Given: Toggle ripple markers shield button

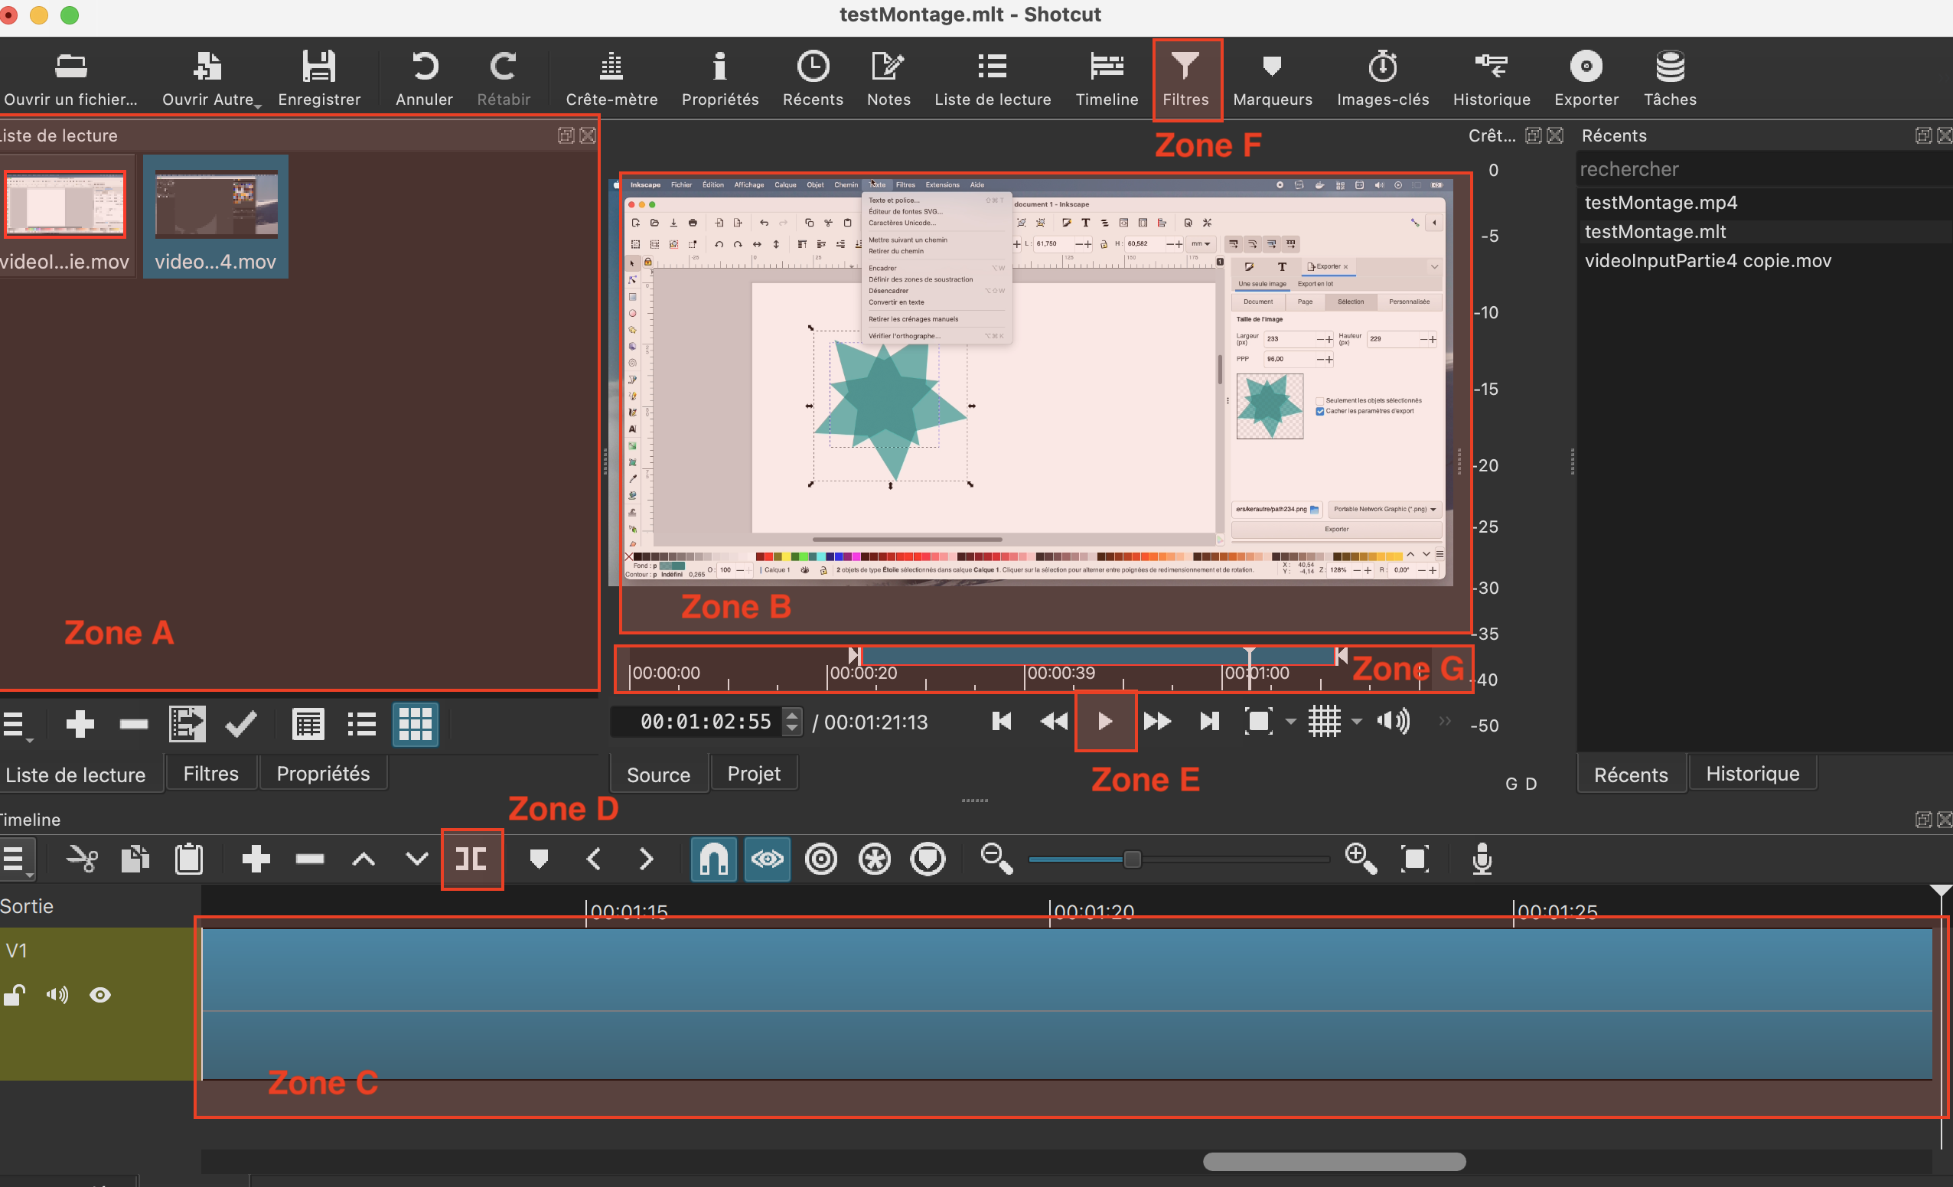Looking at the screenshot, I should [928, 859].
